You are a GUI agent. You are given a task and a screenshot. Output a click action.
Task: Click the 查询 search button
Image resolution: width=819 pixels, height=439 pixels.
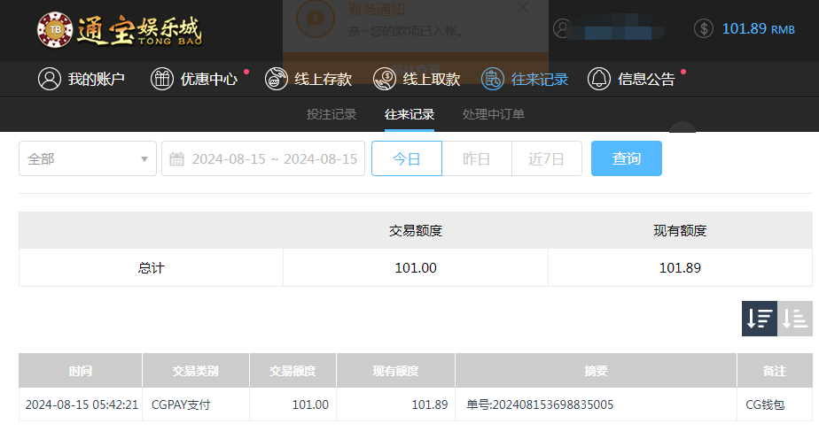click(626, 158)
